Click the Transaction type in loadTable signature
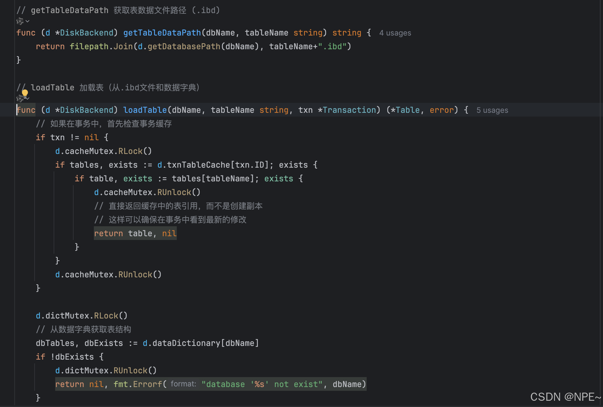This screenshot has width=603, height=407. click(349, 110)
